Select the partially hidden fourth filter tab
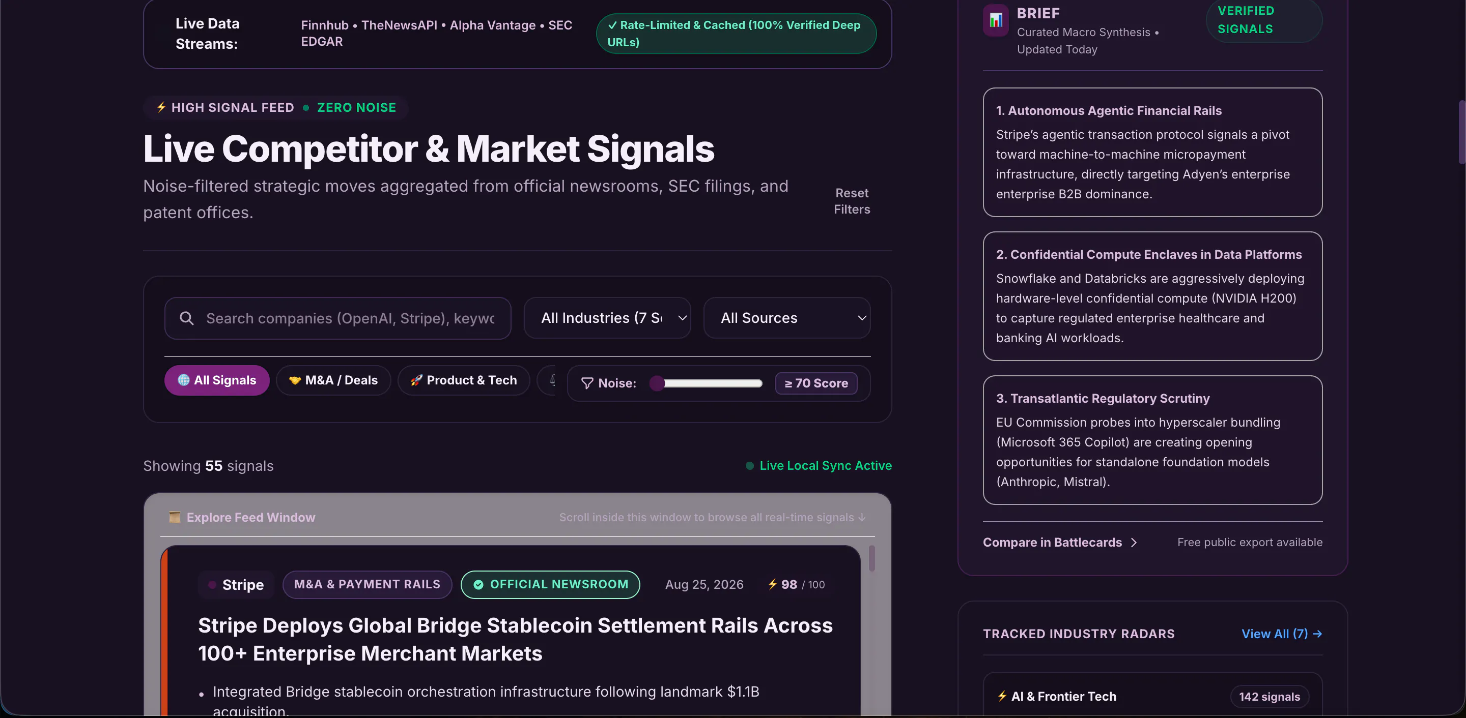The width and height of the screenshot is (1466, 718). pyautogui.click(x=547, y=380)
